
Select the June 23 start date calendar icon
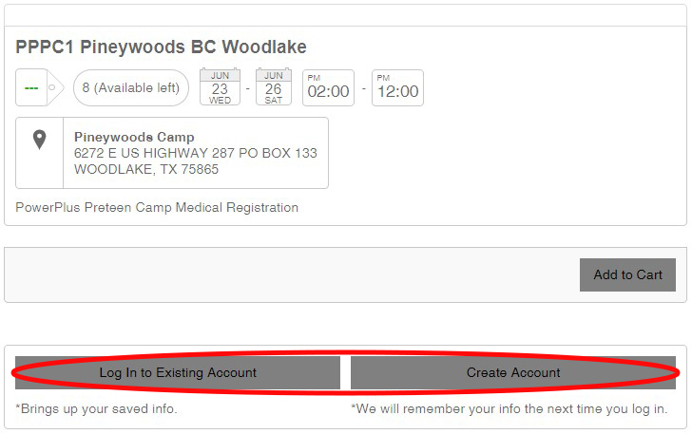(220, 86)
